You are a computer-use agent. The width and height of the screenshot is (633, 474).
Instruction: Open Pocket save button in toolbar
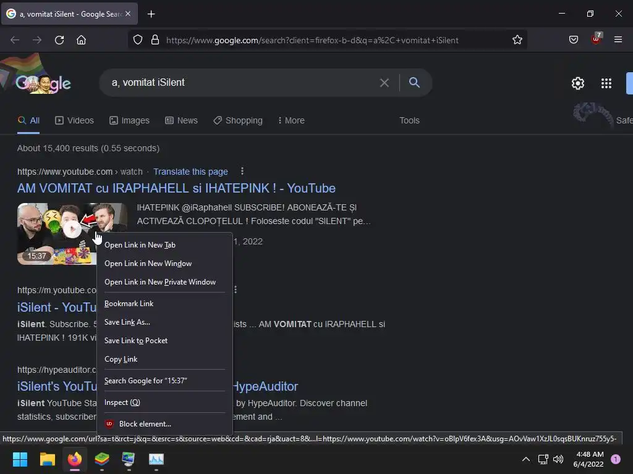[x=573, y=39]
